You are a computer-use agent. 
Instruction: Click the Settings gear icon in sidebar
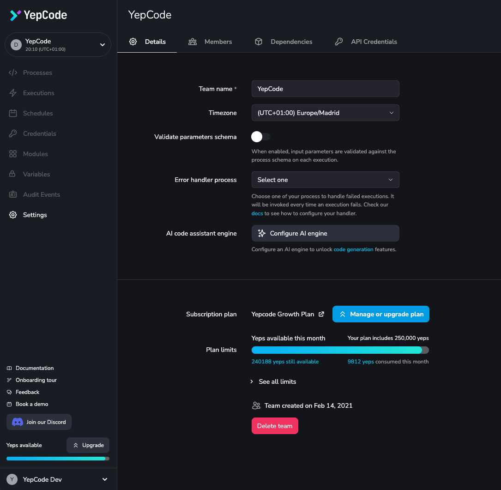[13, 215]
